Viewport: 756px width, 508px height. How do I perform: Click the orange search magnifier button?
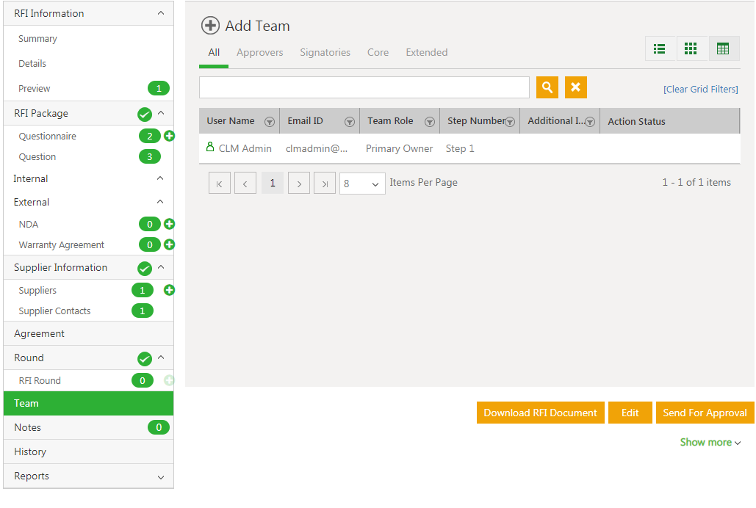click(x=547, y=87)
